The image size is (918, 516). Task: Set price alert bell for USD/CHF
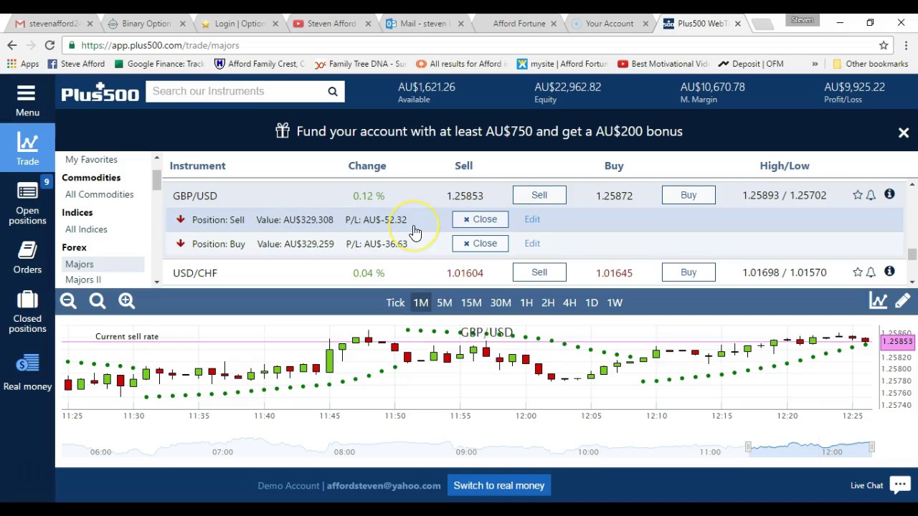click(x=871, y=272)
